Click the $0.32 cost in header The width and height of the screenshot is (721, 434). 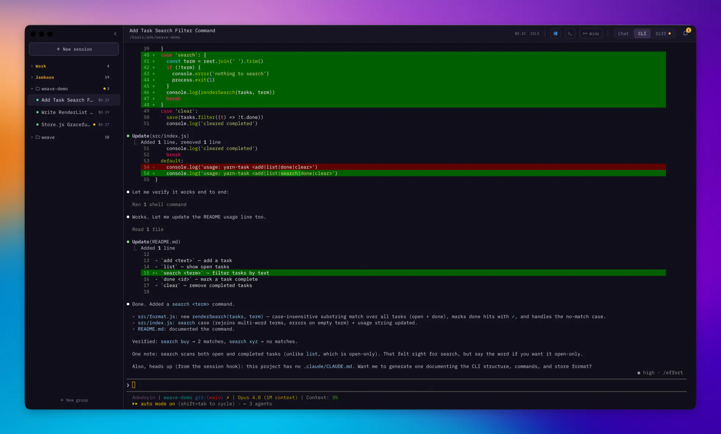coord(520,33)
